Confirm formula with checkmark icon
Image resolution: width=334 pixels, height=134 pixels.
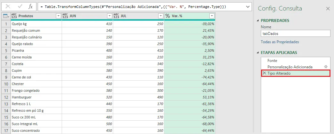pyautogui.click(x=20, y=7)
